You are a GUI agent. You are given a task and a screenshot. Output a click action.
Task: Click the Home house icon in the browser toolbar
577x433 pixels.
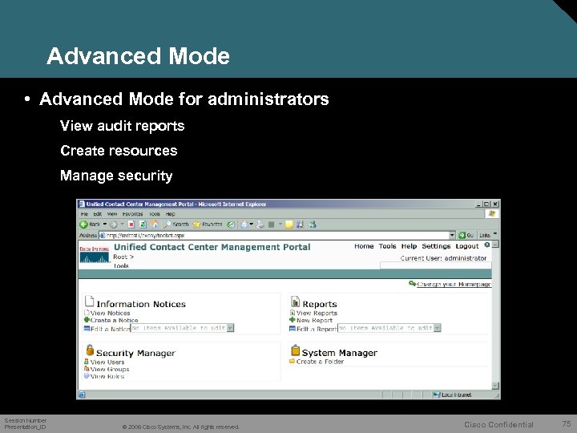[155, 225]
